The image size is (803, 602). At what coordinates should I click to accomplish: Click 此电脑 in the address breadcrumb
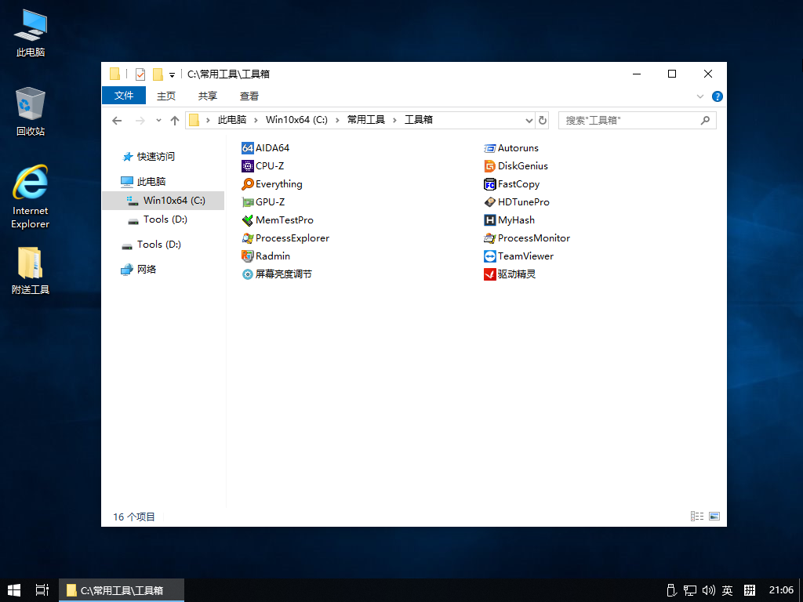[x=232, y=120]
